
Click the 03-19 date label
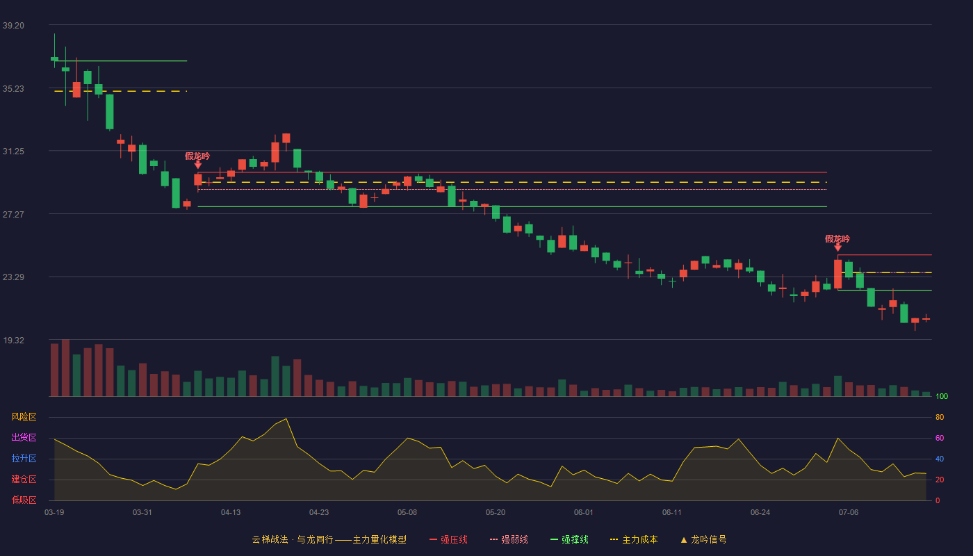[x=54, y=512]
